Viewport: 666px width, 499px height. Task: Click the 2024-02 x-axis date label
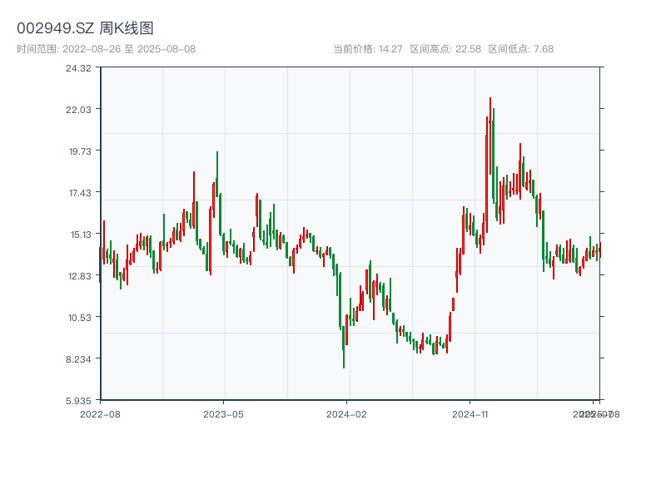(347, 413)
